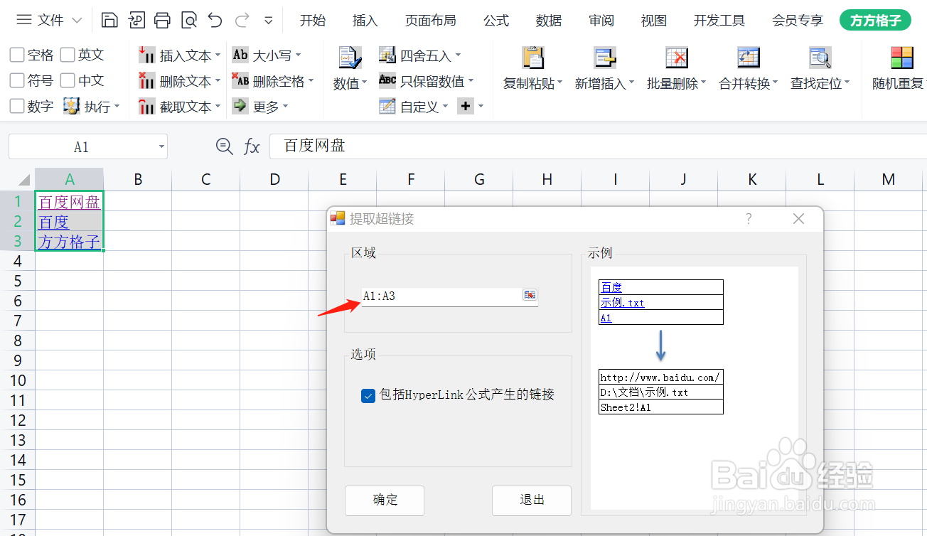Switch to 开发工具 tab
This screenshot has width=927, height=536.
(719, 21)
